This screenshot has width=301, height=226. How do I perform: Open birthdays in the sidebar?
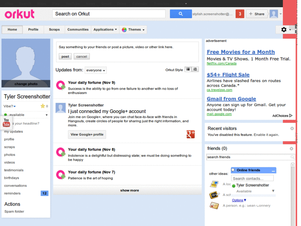point(12,178)
